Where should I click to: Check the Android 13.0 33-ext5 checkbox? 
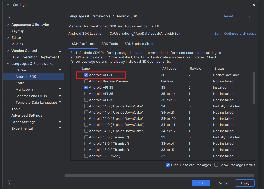coord(86,150)
